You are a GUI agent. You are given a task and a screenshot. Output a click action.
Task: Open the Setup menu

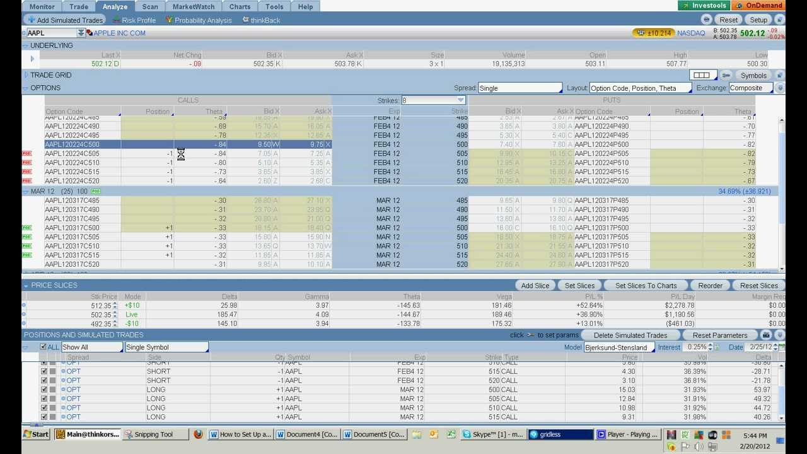tap(758, 20)
